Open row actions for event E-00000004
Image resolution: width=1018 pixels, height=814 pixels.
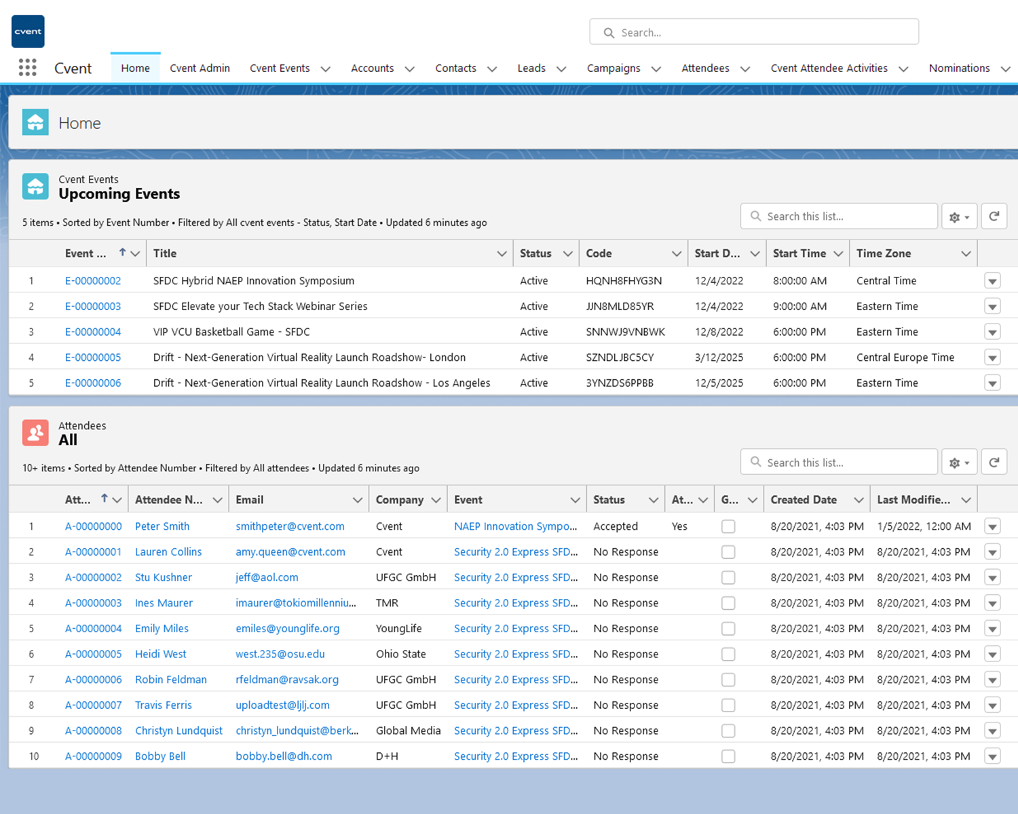click(x=992, y=332)
